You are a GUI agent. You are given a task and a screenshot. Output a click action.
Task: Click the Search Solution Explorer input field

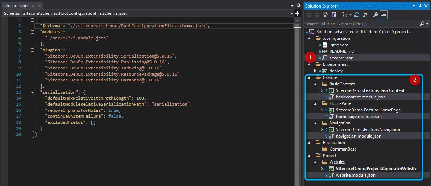pyautogui.click(x=362, y=24)
